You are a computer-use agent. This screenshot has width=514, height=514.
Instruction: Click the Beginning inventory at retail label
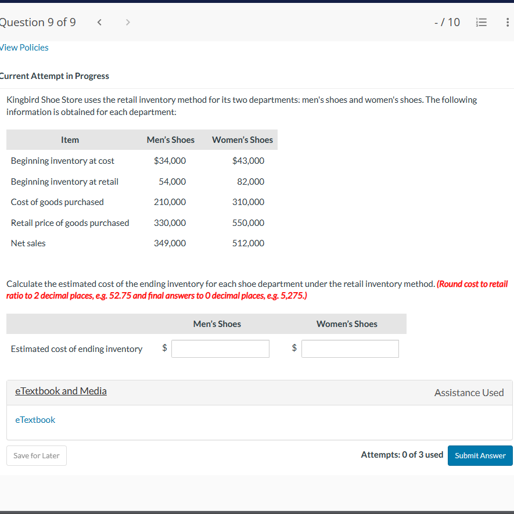tap(64, 182)
